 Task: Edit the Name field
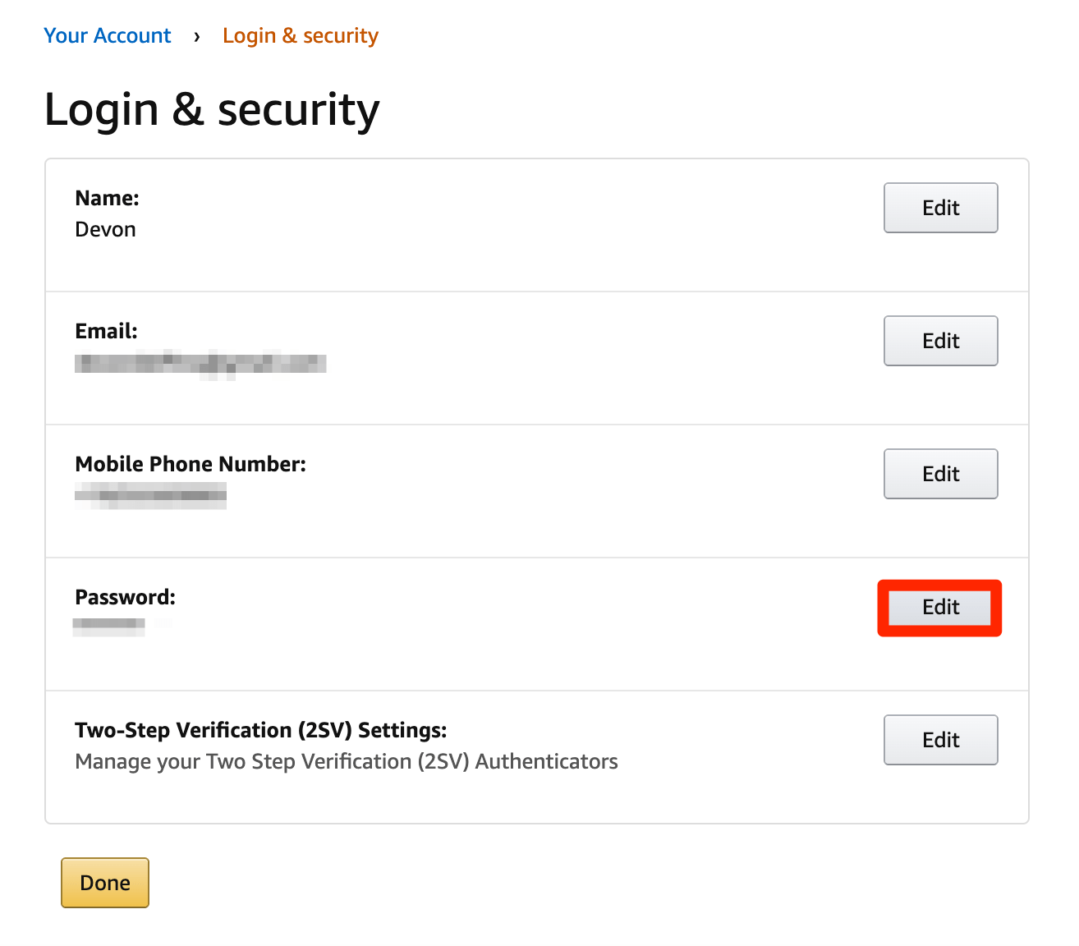940,208
